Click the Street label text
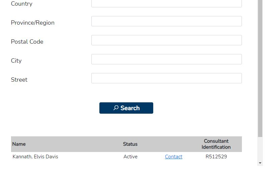 [19, 80]
